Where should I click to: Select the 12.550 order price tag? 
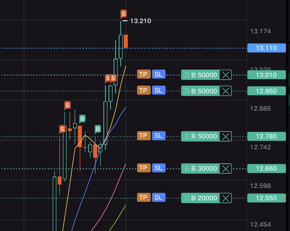266,198
